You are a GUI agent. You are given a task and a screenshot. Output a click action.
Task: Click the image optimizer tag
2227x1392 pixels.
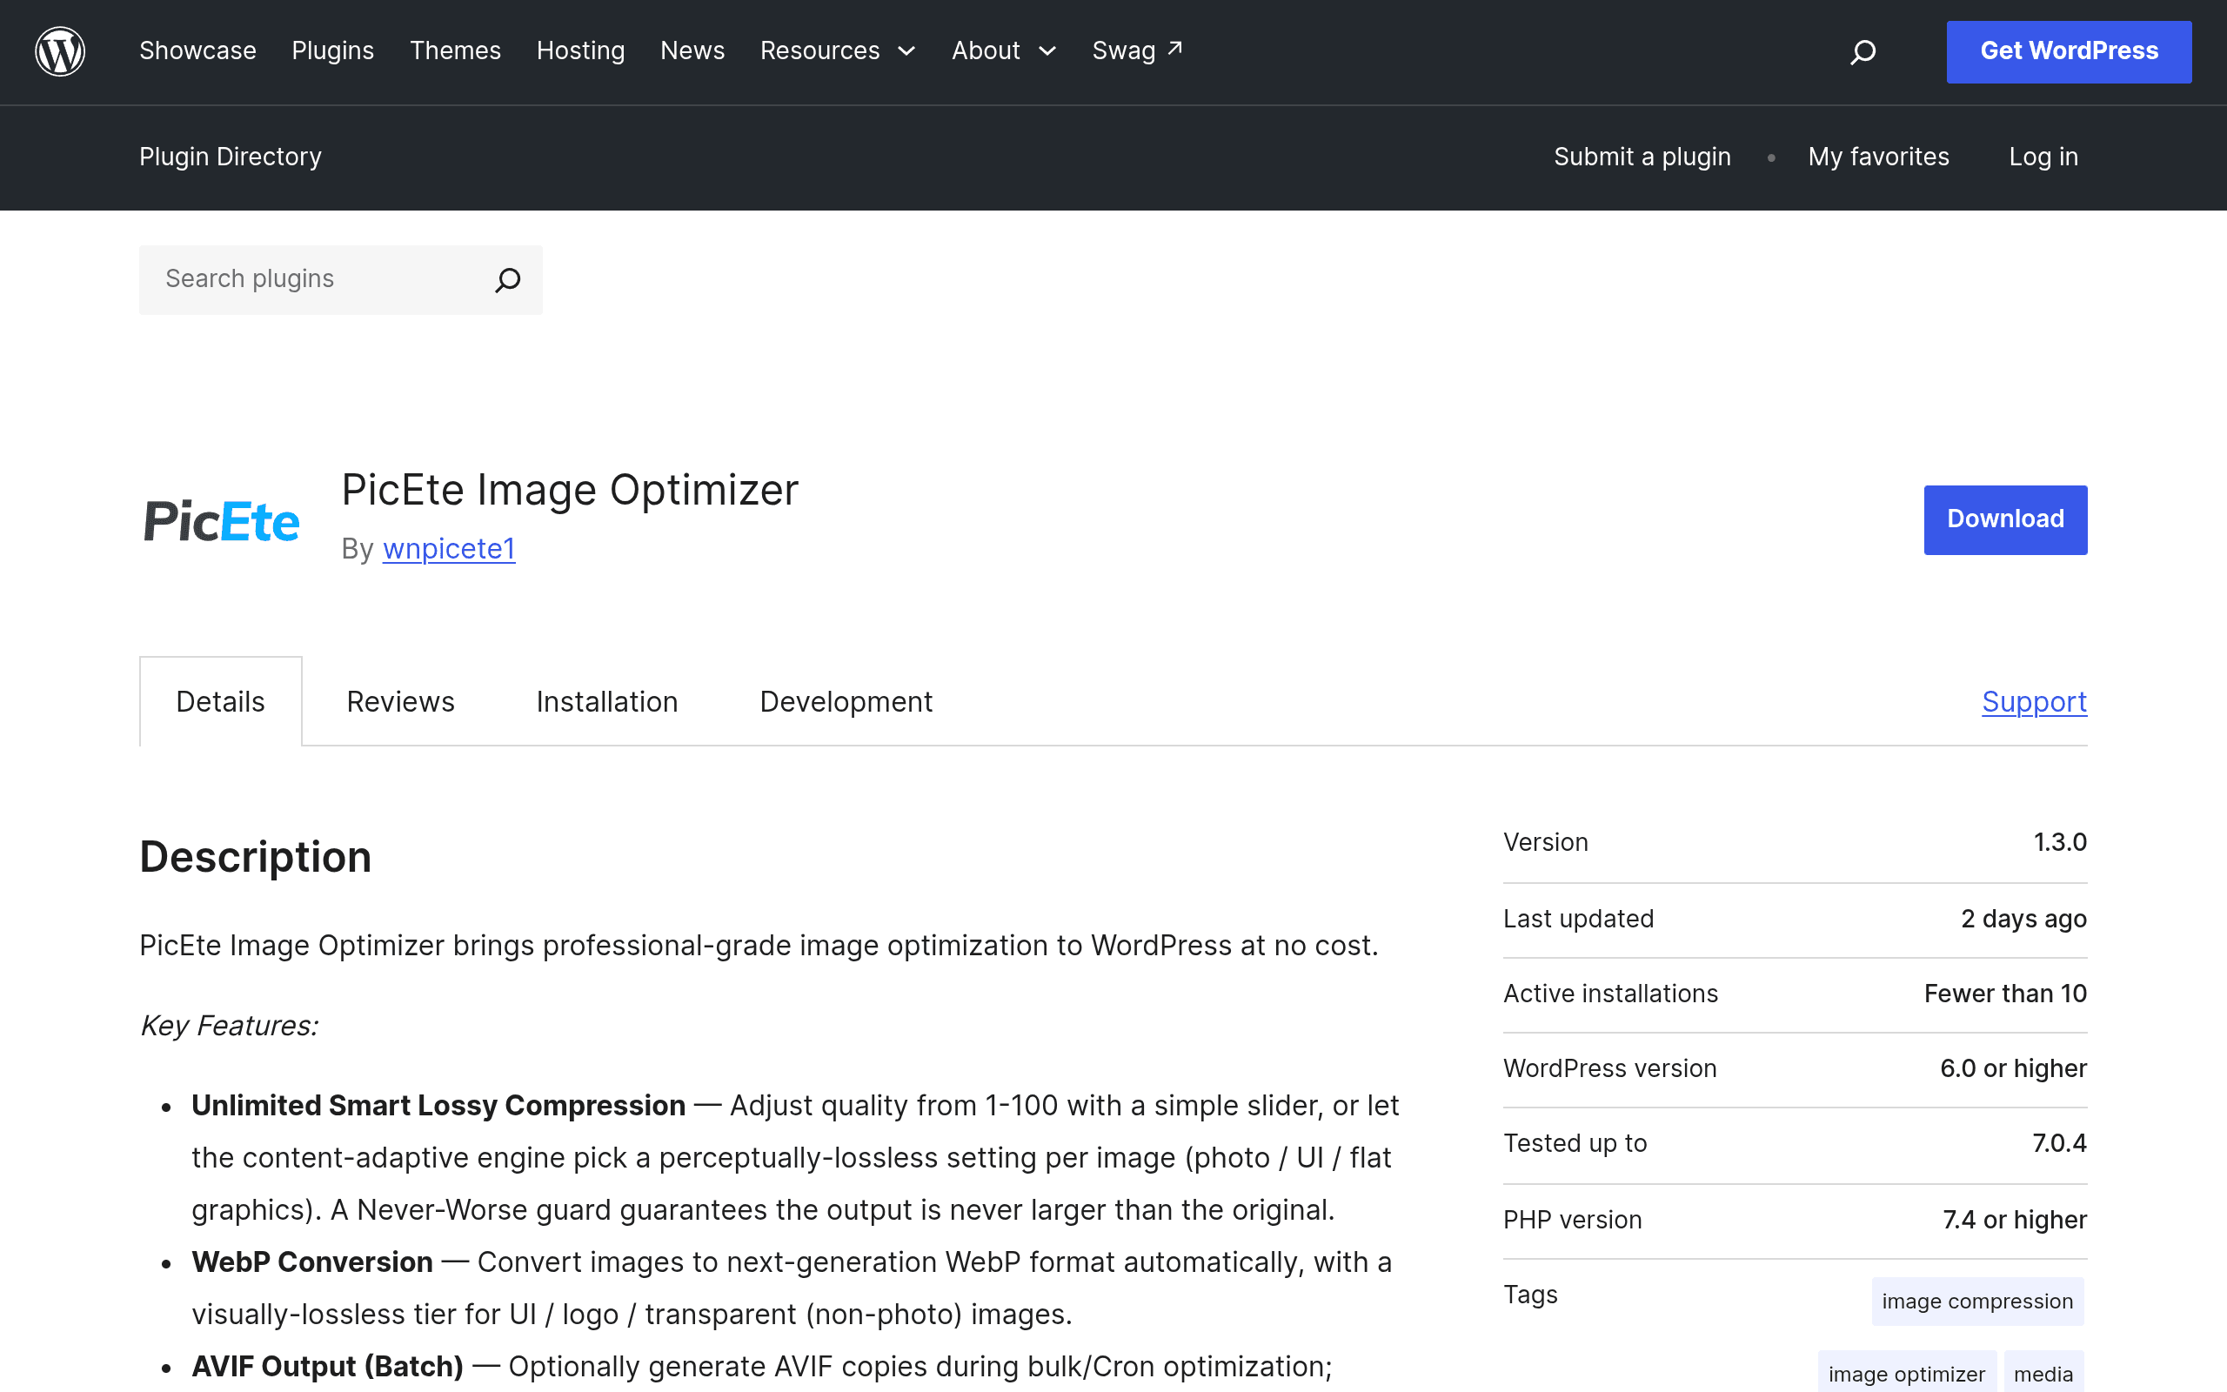click(x=1907, y=1373)
